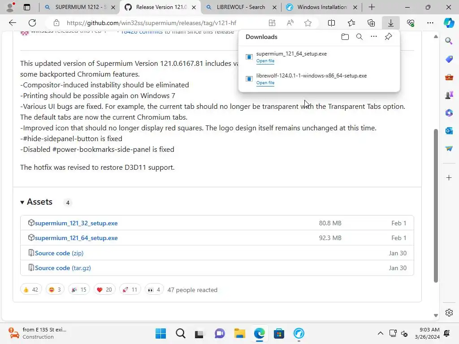Screen dimensions: 459x344
Task: Download supermium_121_64_setup.exe asset
Action: [x=76, y=238]
